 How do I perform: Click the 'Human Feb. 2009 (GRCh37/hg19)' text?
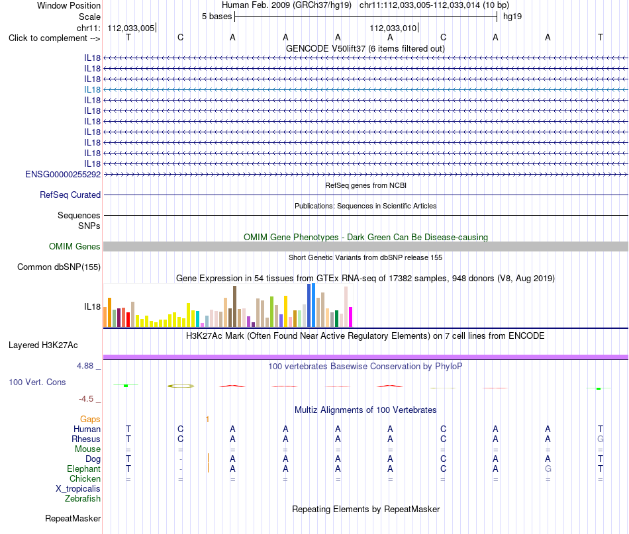click(287, 5)
